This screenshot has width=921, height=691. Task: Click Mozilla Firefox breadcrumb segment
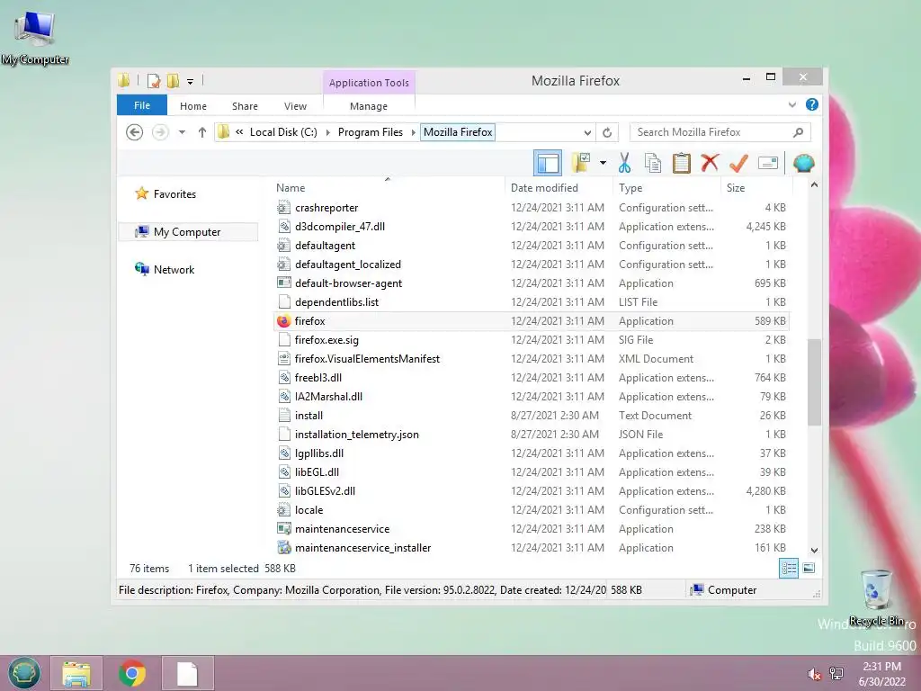coord(458,132)
